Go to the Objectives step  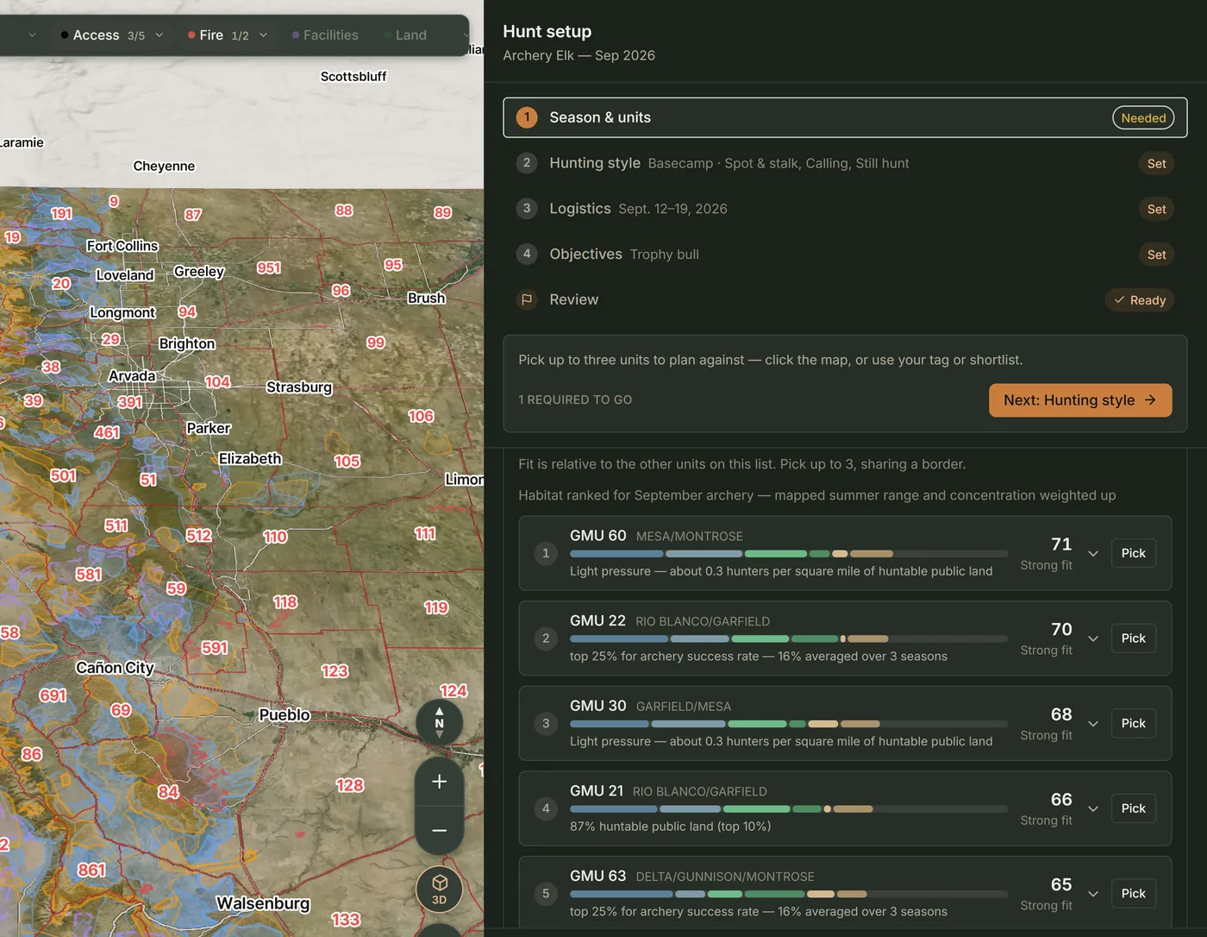845,254
